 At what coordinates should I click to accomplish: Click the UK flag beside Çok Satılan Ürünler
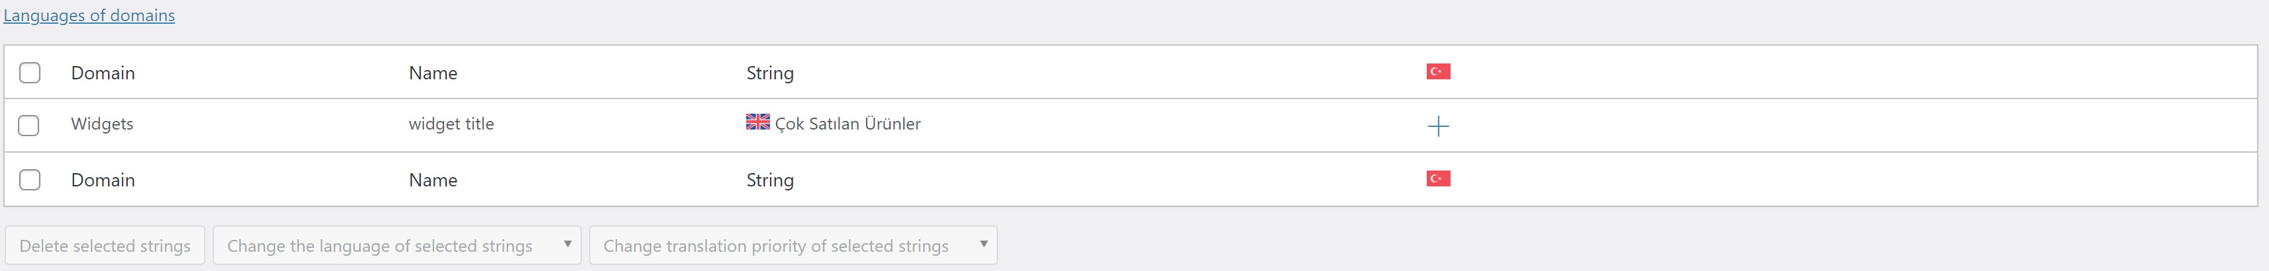757,122
